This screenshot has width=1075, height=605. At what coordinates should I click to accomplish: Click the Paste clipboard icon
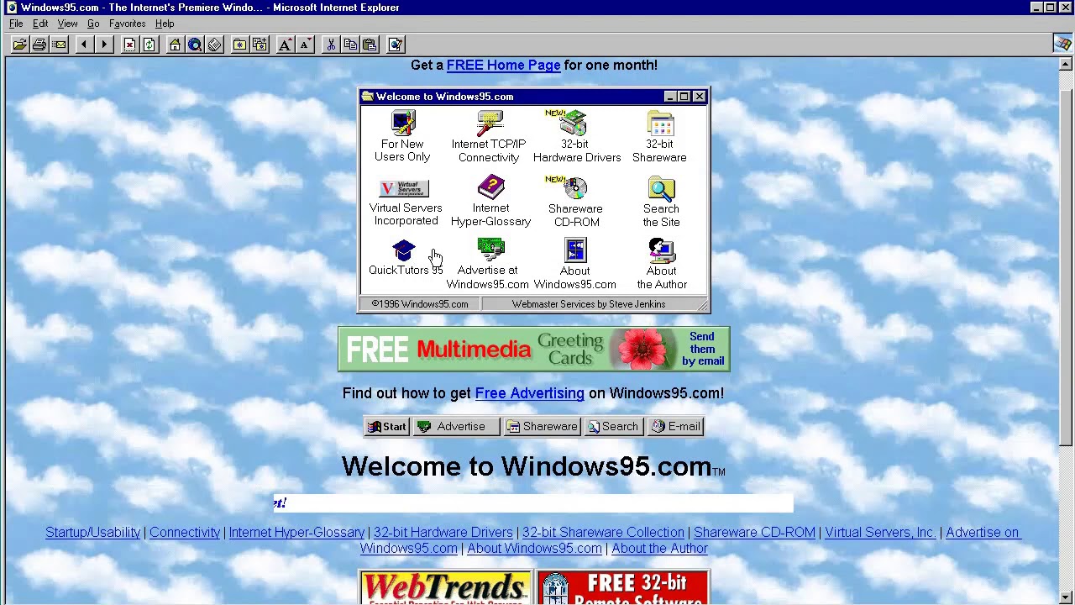coord(370,45)
